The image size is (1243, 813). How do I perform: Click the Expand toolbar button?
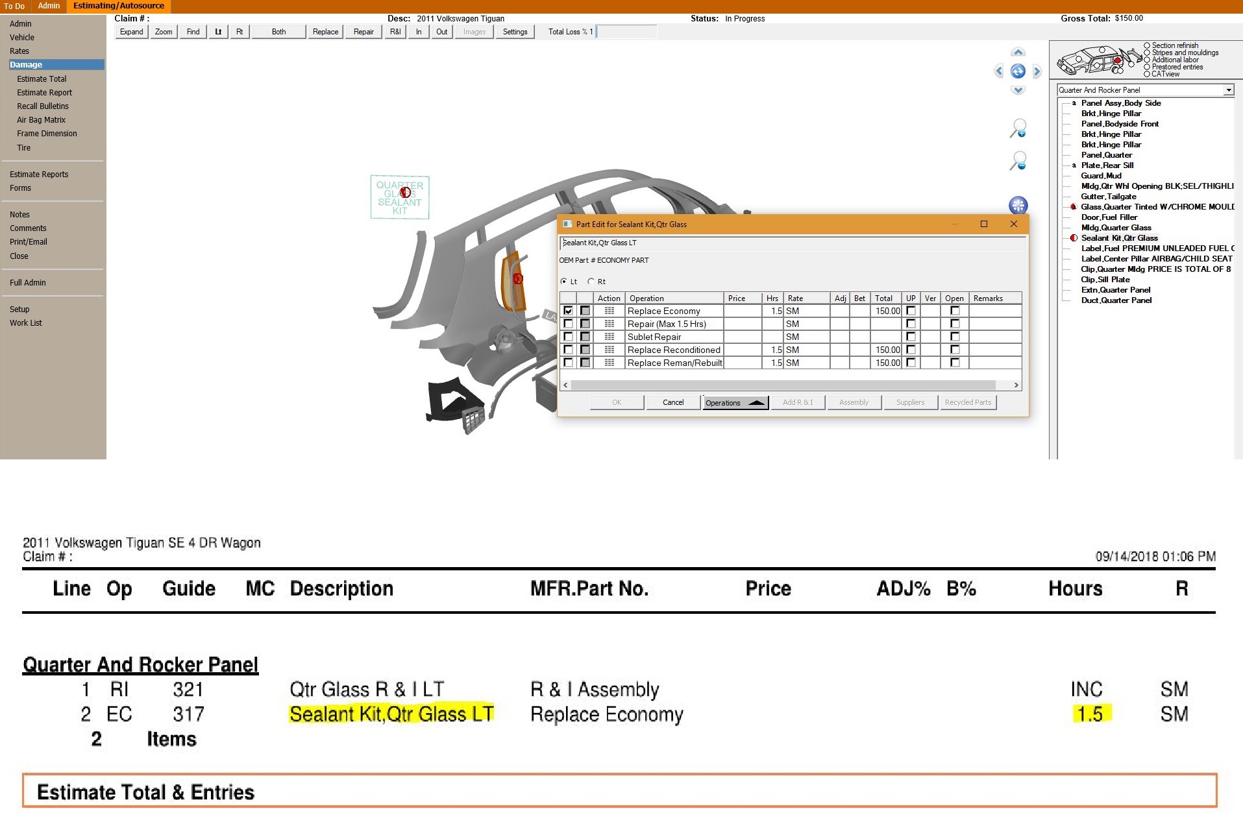pyautogui.click(x=132, y=32)
